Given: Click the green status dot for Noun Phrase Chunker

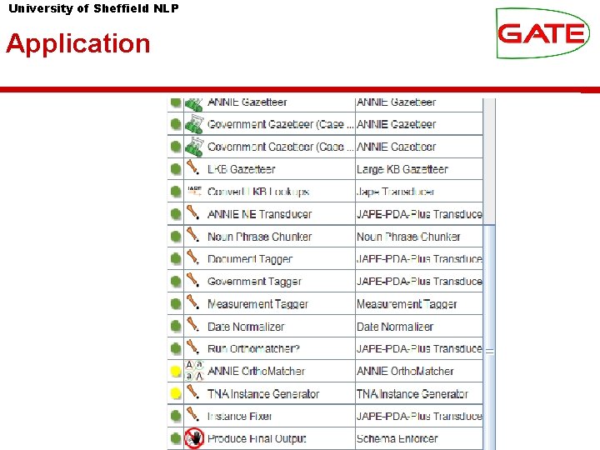Looking at the screenshot, I should coord(176,237).
